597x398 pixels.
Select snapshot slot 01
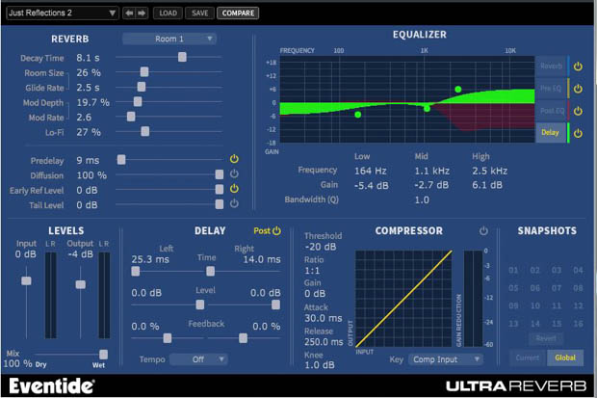(x=516, y=270)
